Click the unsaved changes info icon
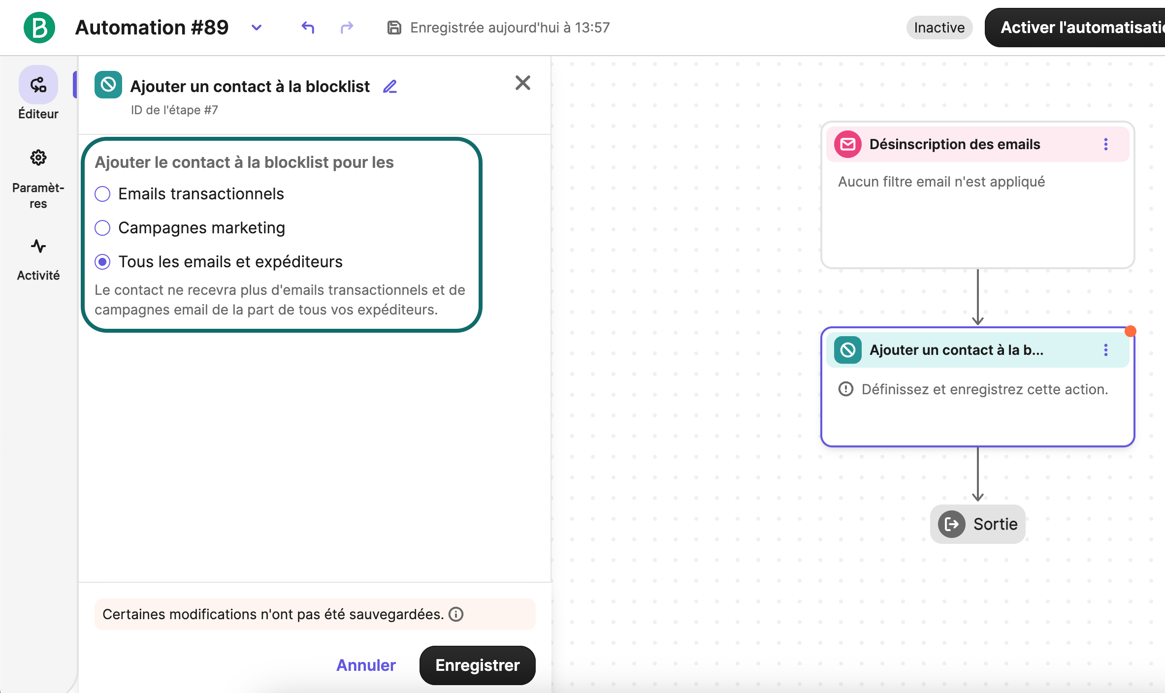This screenshot has height=693, width=1165. point(456,614)
